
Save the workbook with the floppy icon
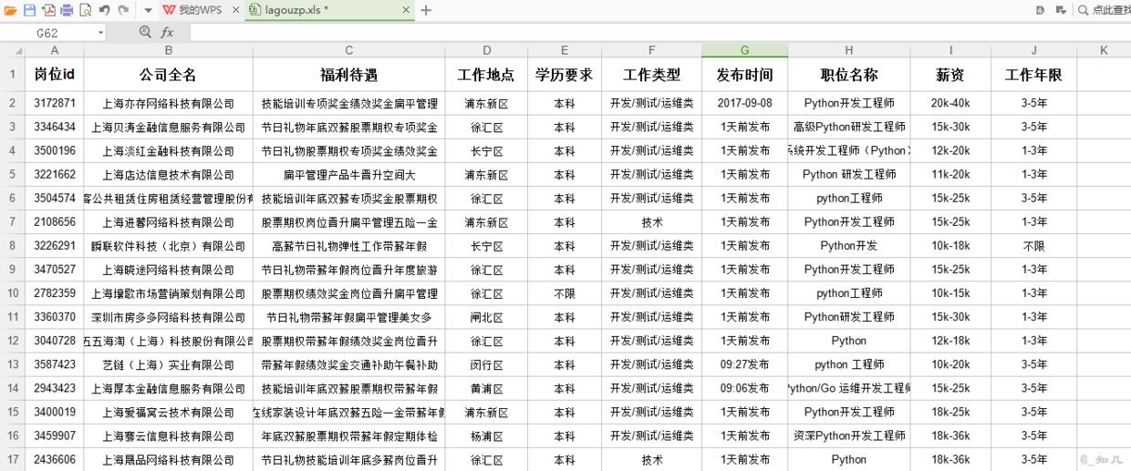29,10
